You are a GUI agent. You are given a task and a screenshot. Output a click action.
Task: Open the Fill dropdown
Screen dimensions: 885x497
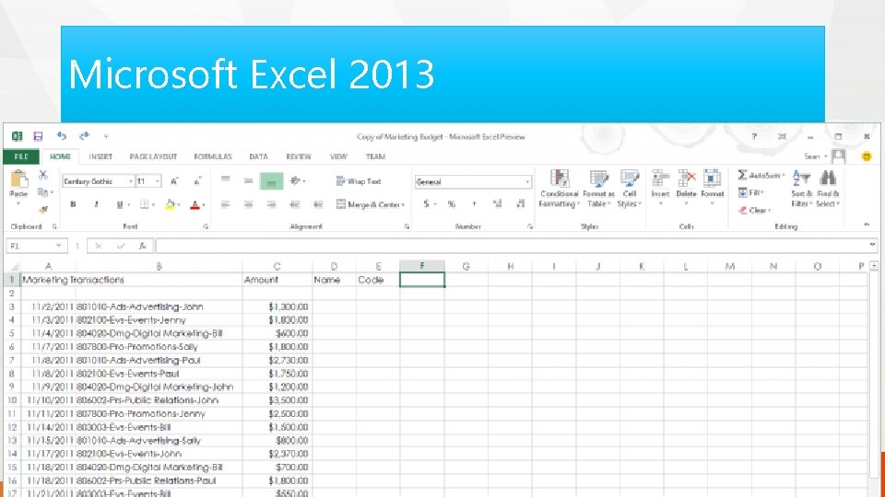click(751, 192)
